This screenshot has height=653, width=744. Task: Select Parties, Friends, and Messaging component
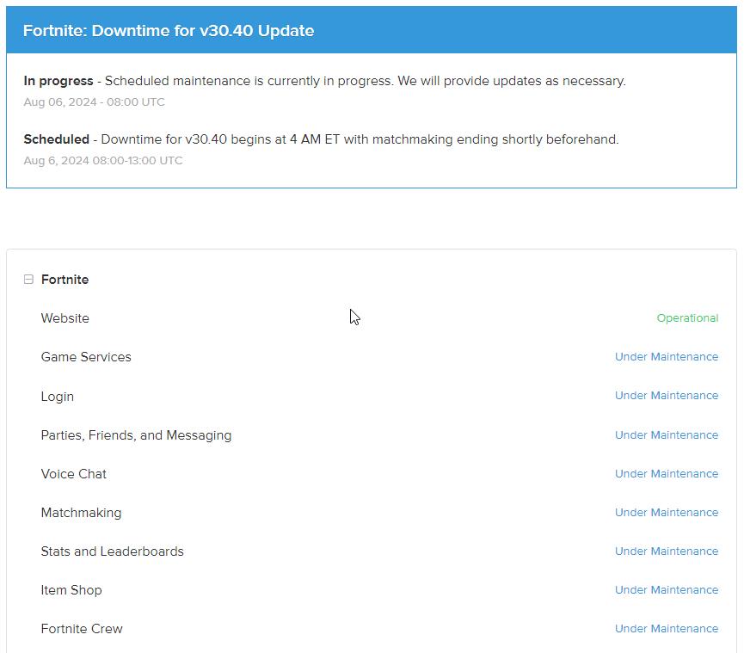pyautogui.click(x=136, y=435)
